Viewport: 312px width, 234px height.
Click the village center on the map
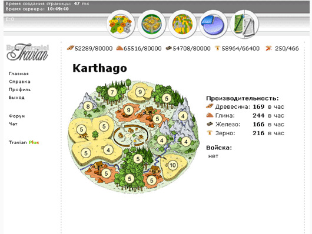(x=131, y=136)
